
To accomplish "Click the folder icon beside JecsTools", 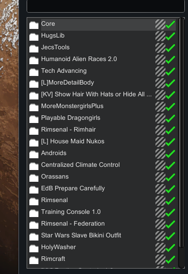I will click(x=34, y=48).
